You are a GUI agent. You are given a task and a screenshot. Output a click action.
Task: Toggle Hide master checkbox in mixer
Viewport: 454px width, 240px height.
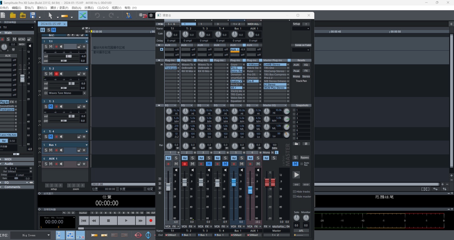295,196
